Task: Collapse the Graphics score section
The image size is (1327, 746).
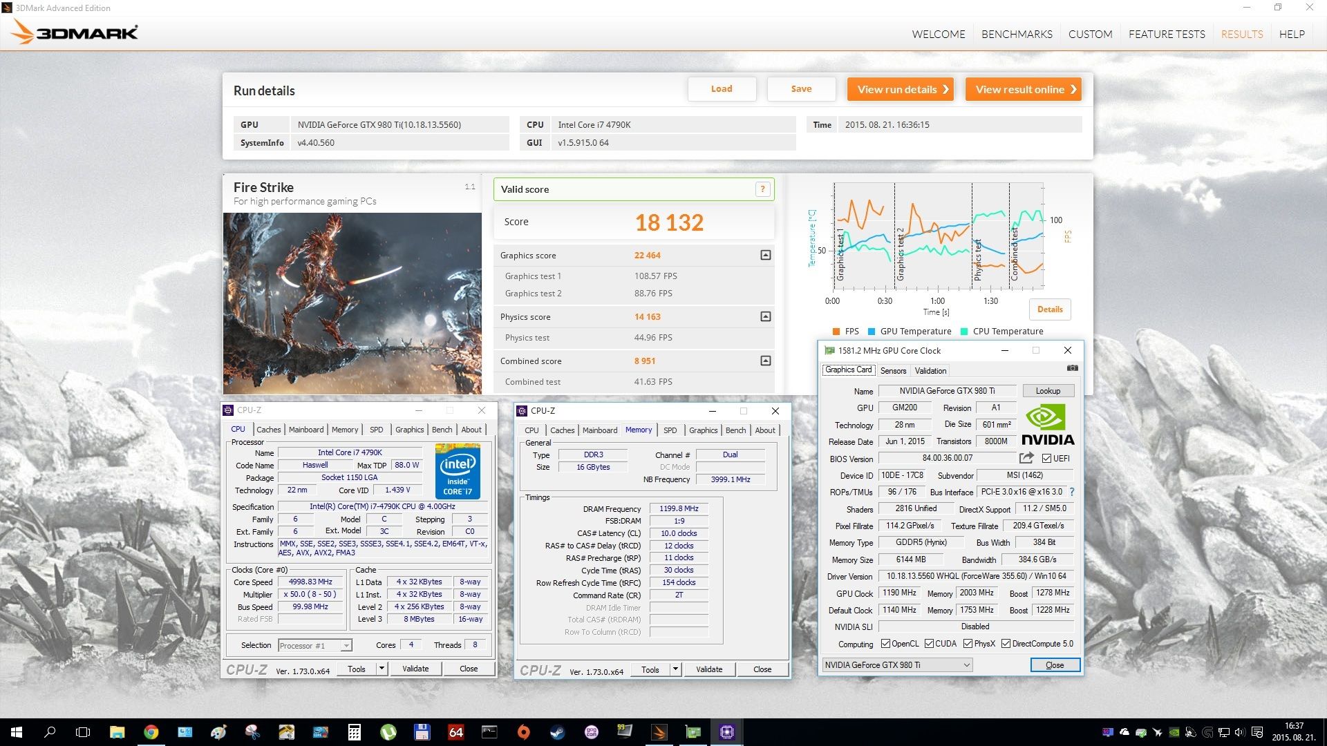Action: pos(765,256)
